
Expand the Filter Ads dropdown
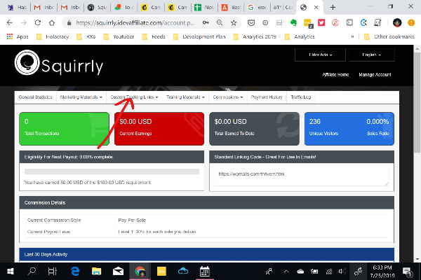coord(320,55)
